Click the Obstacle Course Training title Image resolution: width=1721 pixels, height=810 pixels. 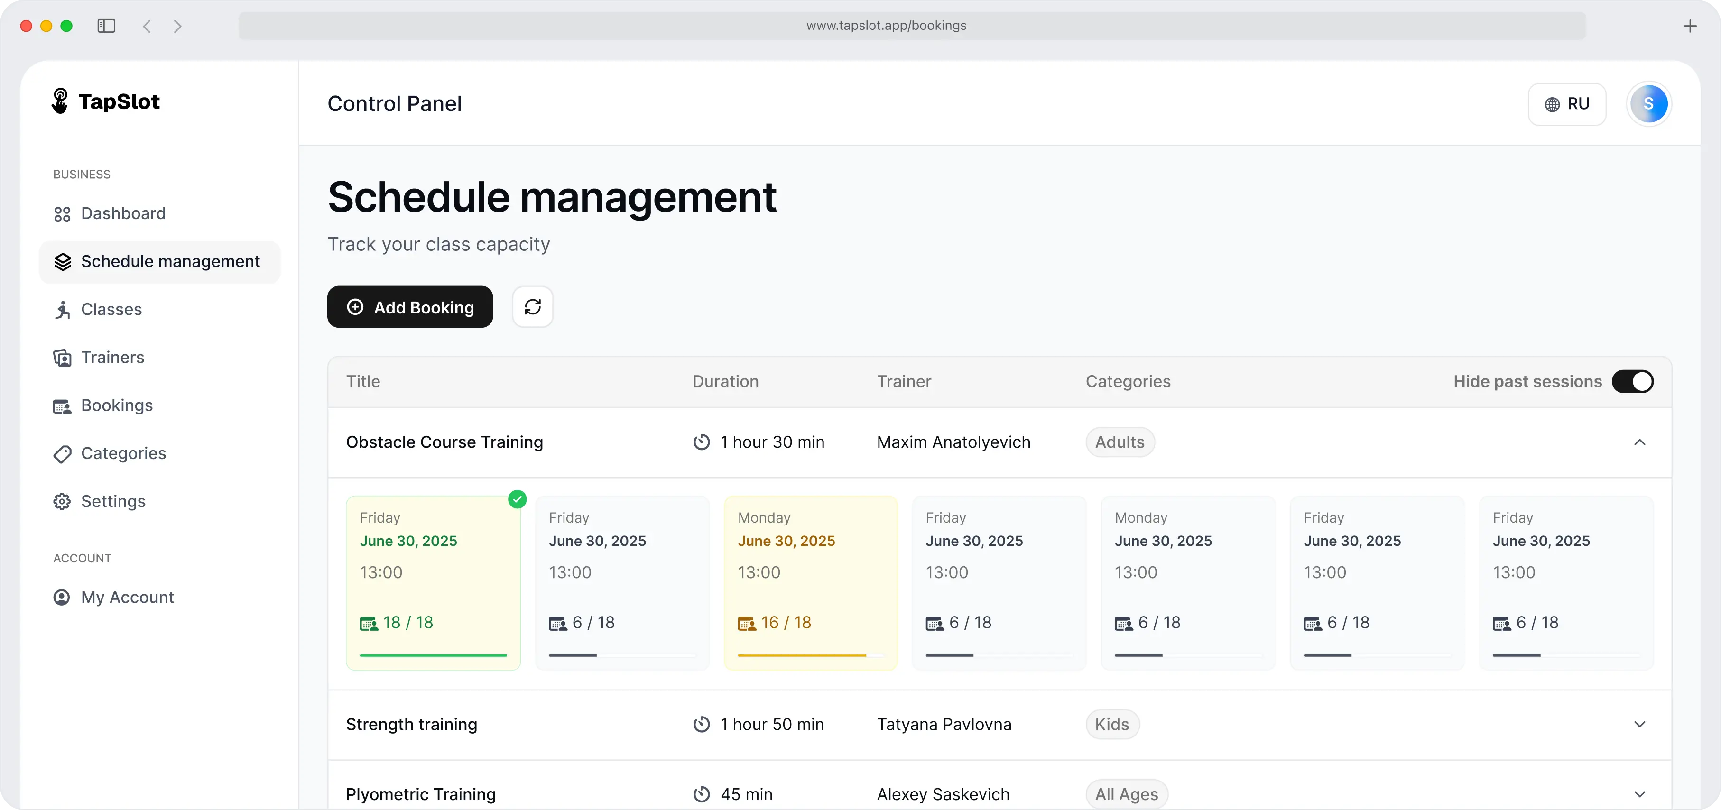point(444,442)
